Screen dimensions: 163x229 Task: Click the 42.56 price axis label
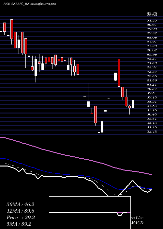151,76
